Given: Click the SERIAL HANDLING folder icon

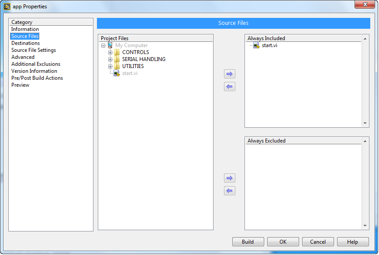Looking at the screenshot, I should pos(117,59).
